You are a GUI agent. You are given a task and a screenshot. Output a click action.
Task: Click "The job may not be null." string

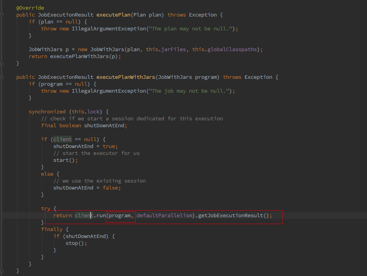(x=189, y=91)
